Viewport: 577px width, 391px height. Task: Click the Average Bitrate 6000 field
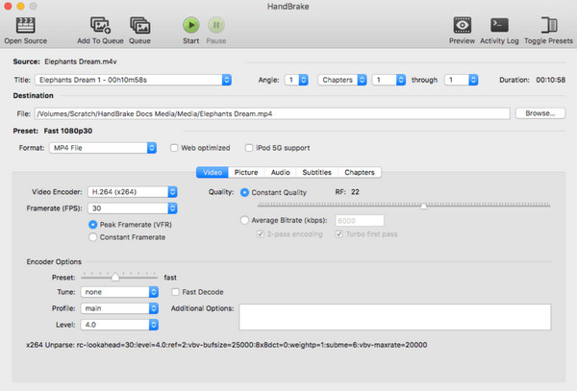pos(360,221)
